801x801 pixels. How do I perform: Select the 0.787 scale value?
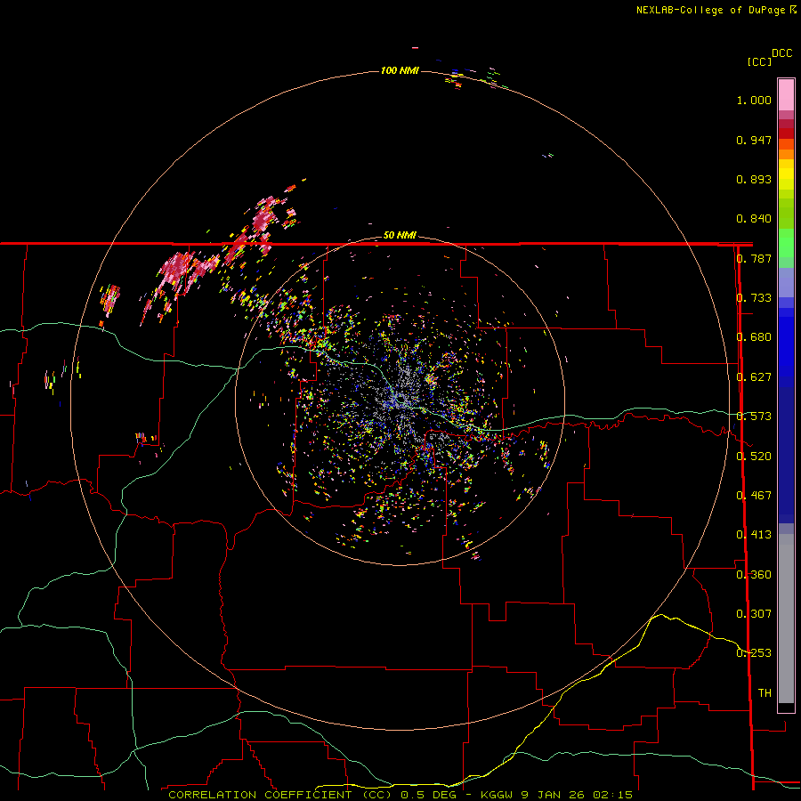[754, 258]
